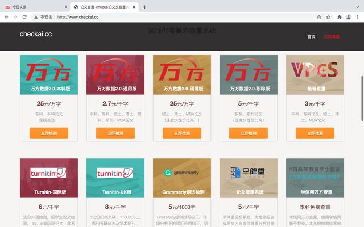Image resolution: width=364 pixels, height=227 pixels.
Task: Click the 2.7元/千字 price text
Action: point(115,104)
